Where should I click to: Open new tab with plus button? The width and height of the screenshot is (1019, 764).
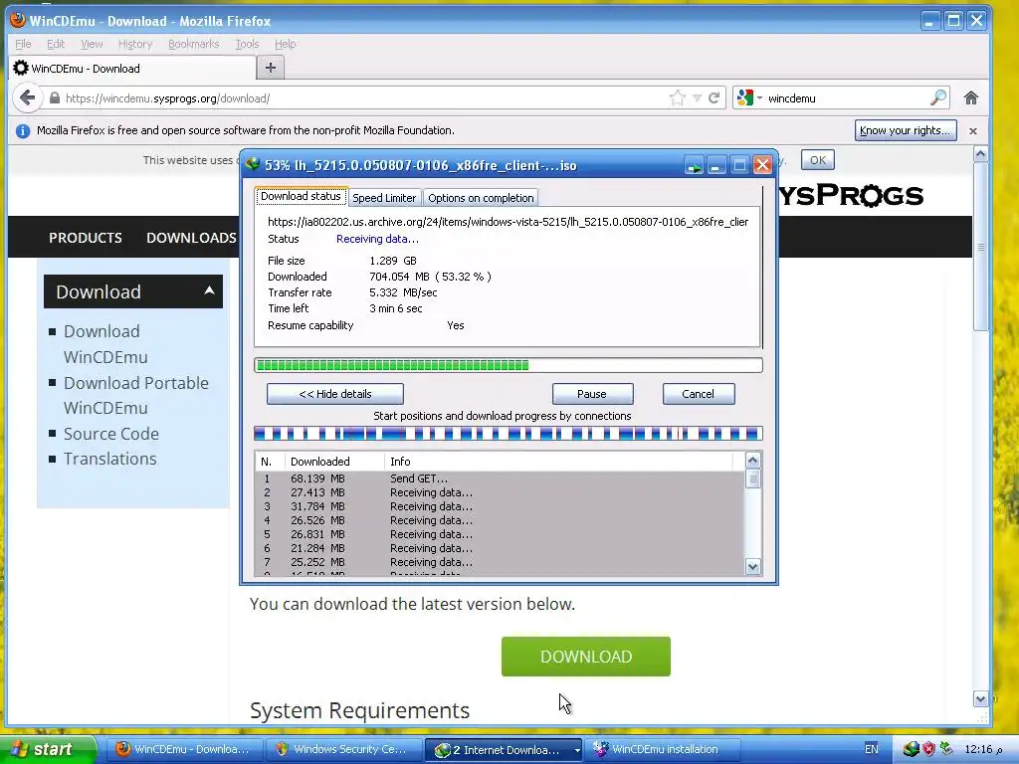271,67
